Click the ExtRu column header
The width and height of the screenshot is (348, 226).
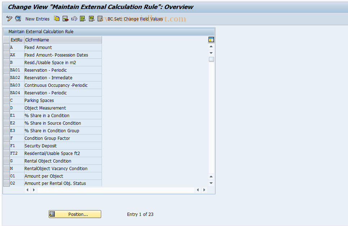click(x=17, y=40)
